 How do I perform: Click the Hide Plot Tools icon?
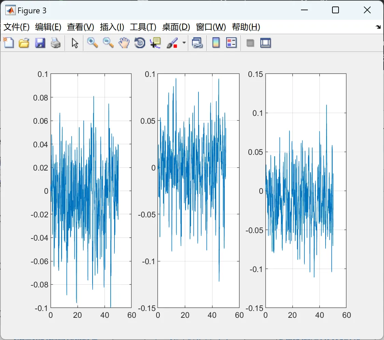(250, 43)
